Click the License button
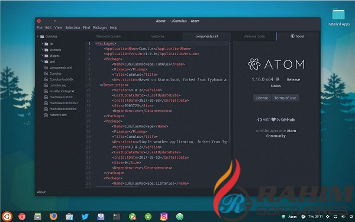 262,98
